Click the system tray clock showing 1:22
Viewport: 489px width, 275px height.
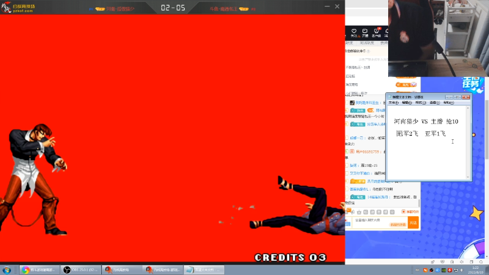(476, 270)
